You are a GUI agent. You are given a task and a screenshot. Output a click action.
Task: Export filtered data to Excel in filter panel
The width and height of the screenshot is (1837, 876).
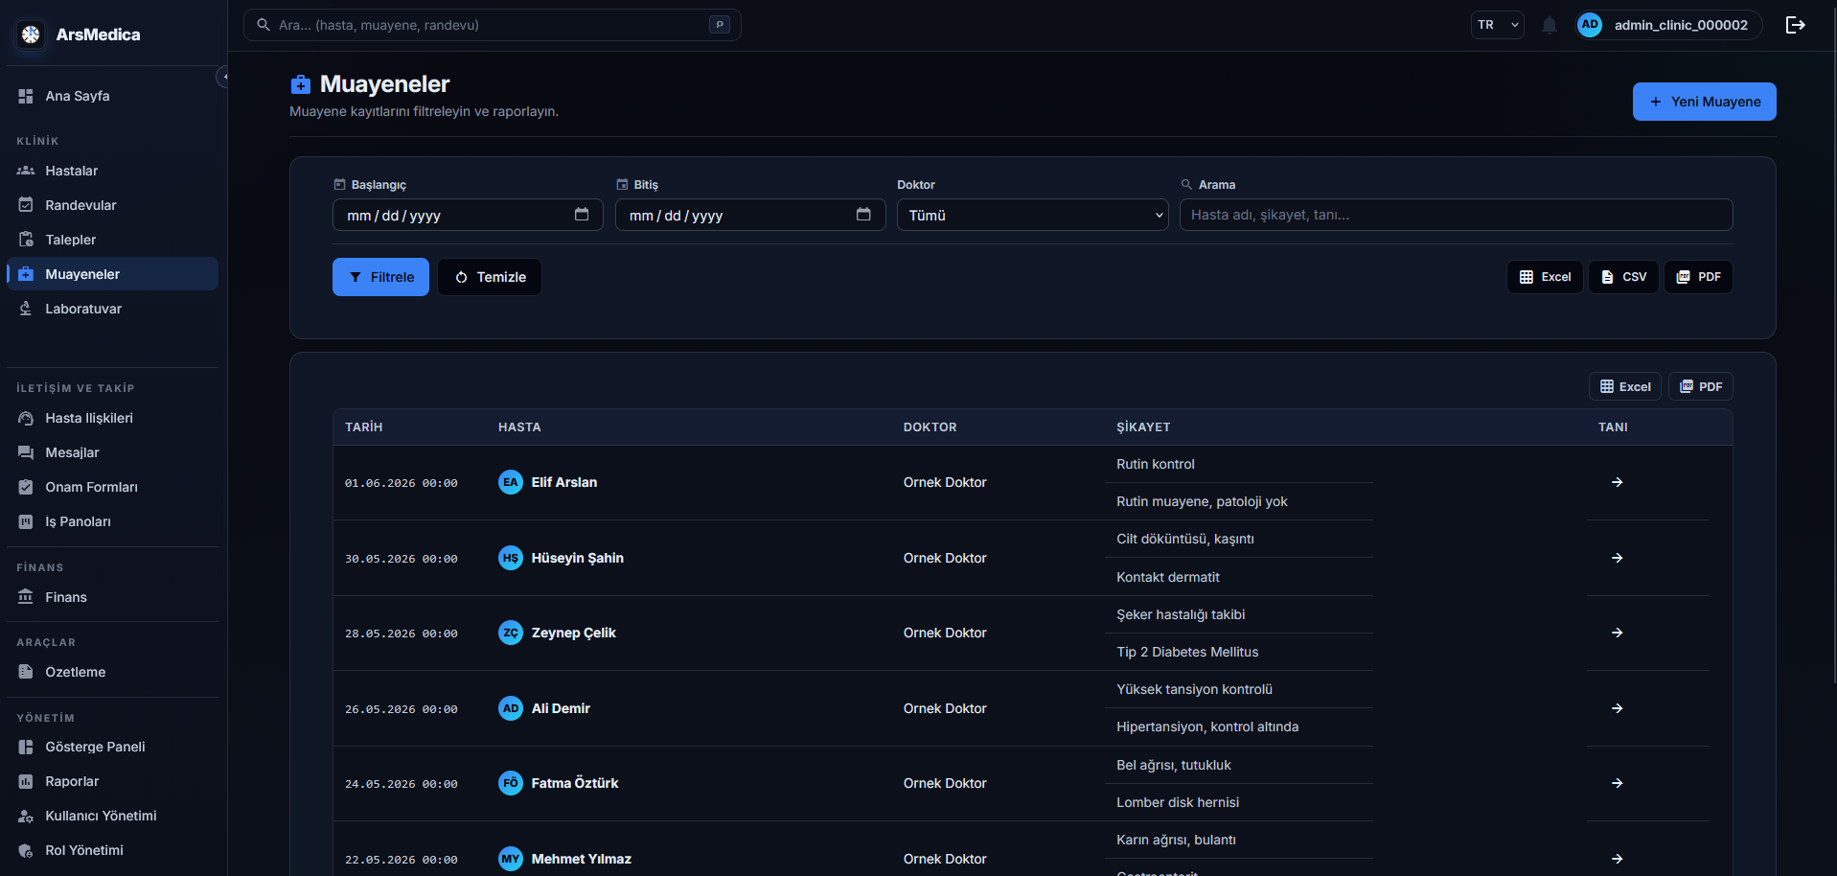pyautogui.click(x=1545, y=277)
